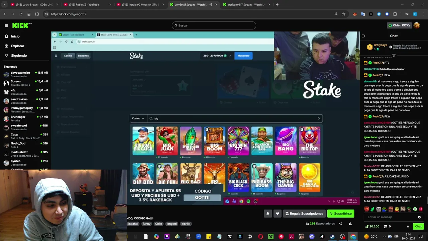Open markushdlfr channel from sidebar
Screen dimensions: 428x241
coord(25,154)
